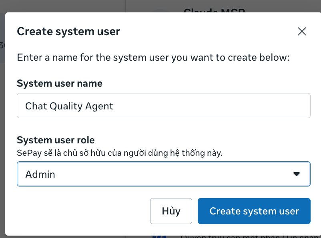Click the System user name label

(x=59, y=83)
